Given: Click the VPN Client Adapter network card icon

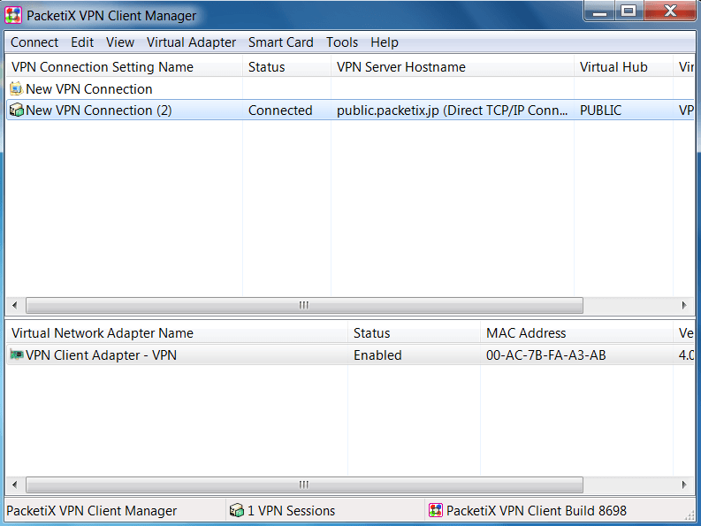Looking at the screenshot, I should tap(17, 354).
